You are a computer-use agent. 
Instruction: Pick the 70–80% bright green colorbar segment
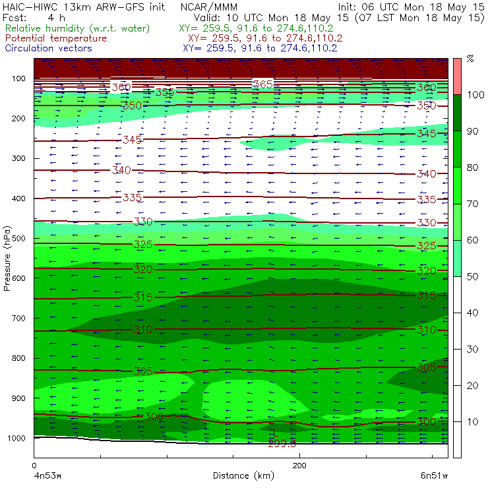click(457, 185)
